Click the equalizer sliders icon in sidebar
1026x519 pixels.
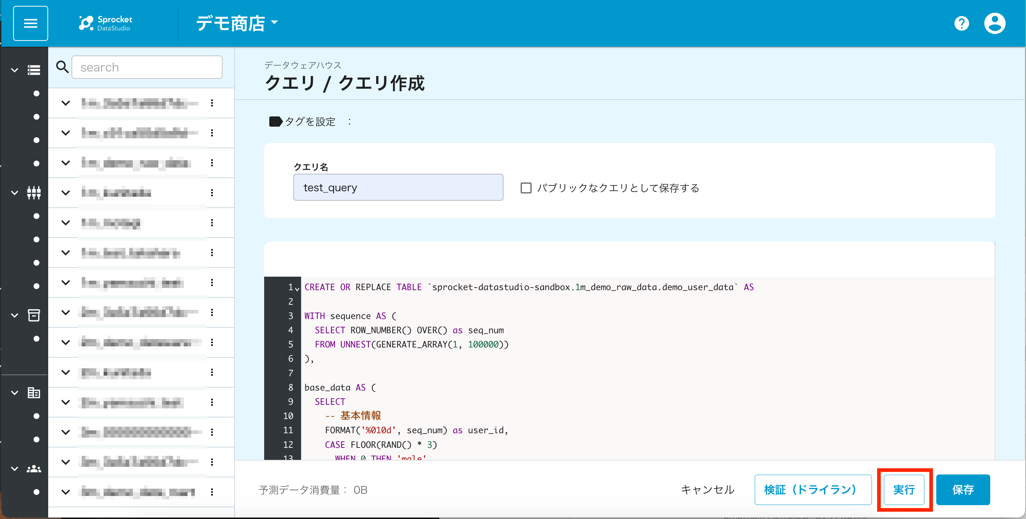(34, 193)
